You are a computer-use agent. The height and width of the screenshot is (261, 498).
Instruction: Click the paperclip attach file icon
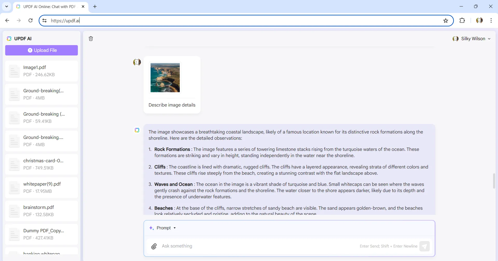point(154,246)
